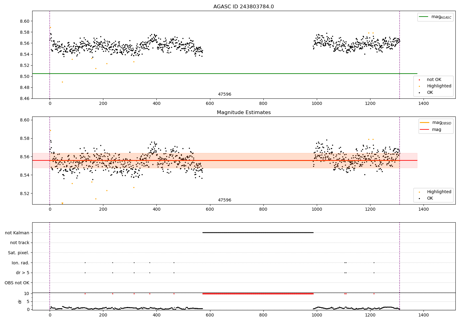Click the green mag AGASC legend line sample
Viewport: 460px width, 322px height.
(x=424, y=17)
